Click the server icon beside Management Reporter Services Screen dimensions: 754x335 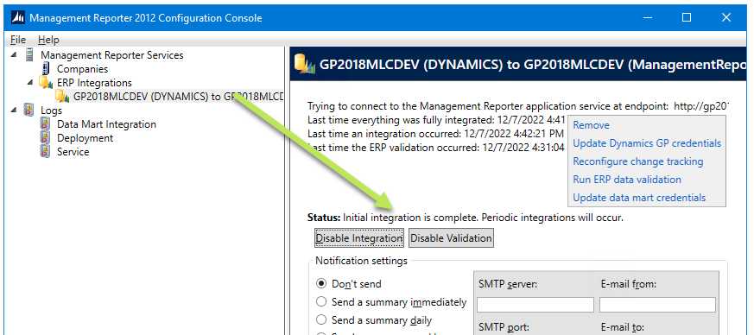(30, 54)
